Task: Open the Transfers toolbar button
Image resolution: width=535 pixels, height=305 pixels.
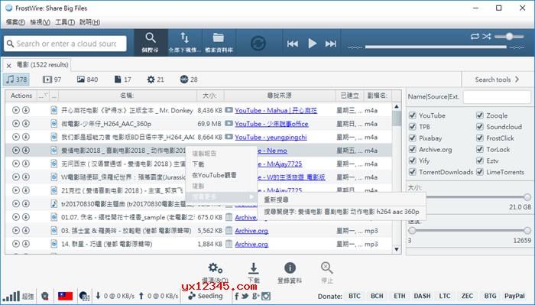Action: pos(185,43)
